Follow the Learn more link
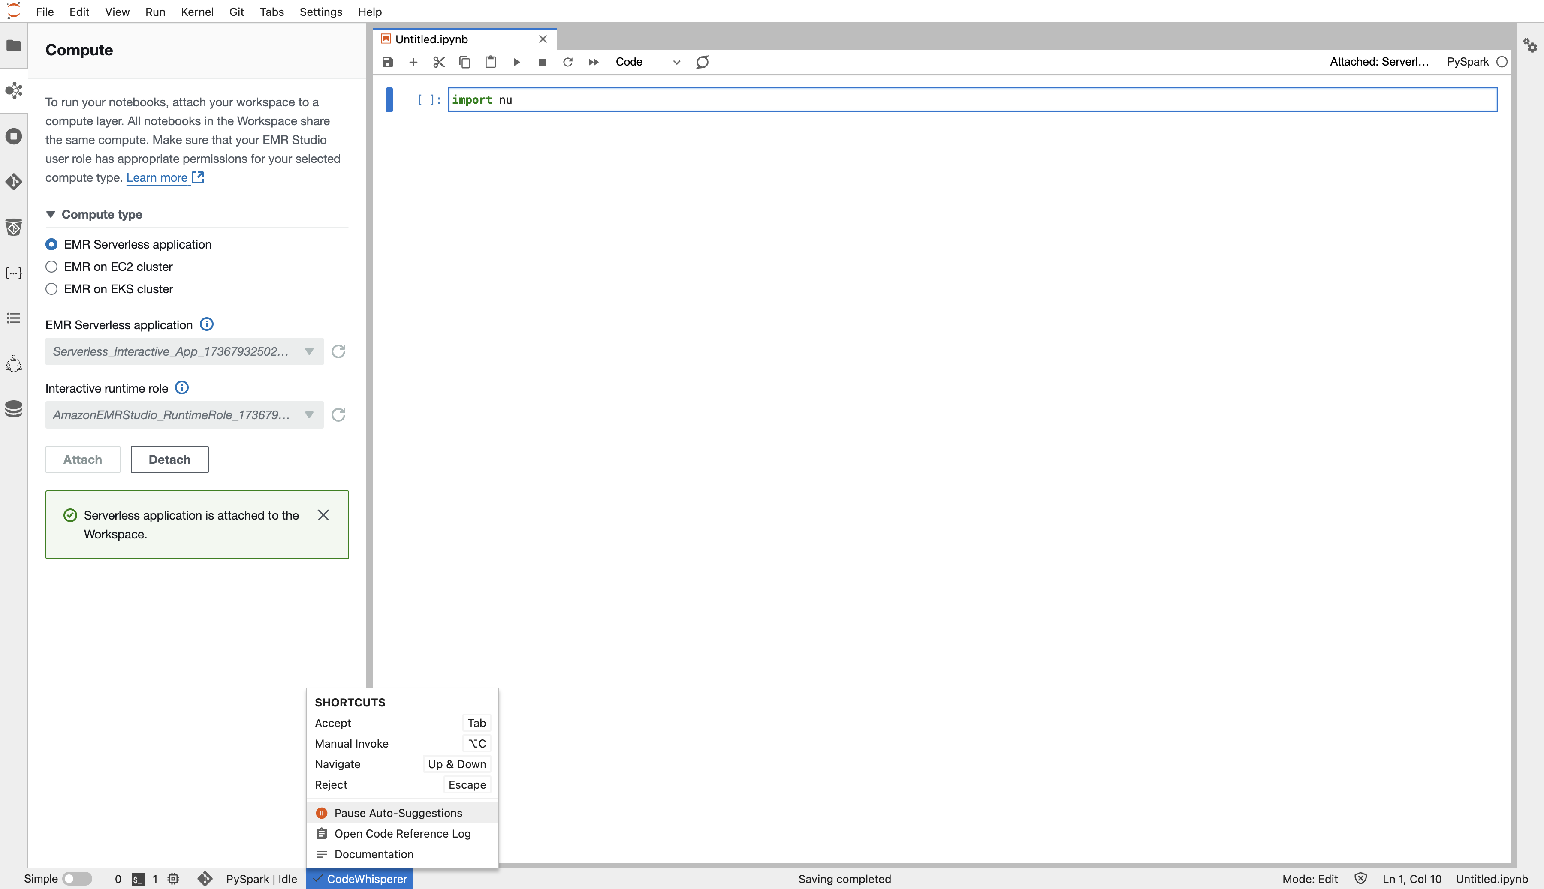 [165, 178]
